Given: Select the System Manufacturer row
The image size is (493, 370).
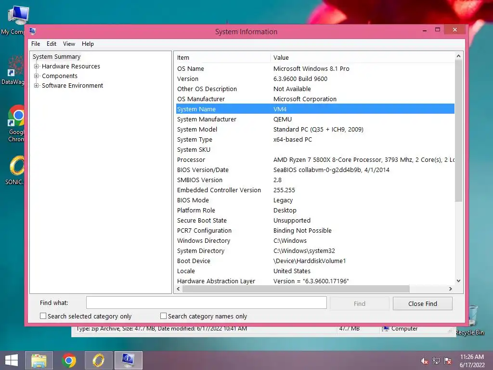Looking at the screenshot, I should [315, 119].
